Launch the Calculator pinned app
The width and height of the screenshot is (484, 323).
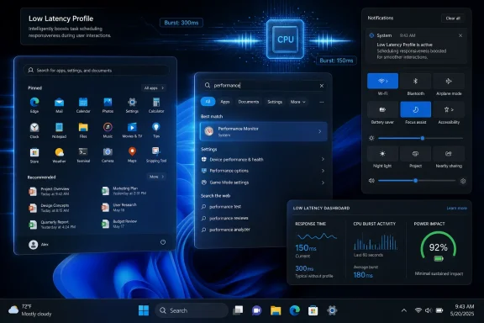(156, 104)
